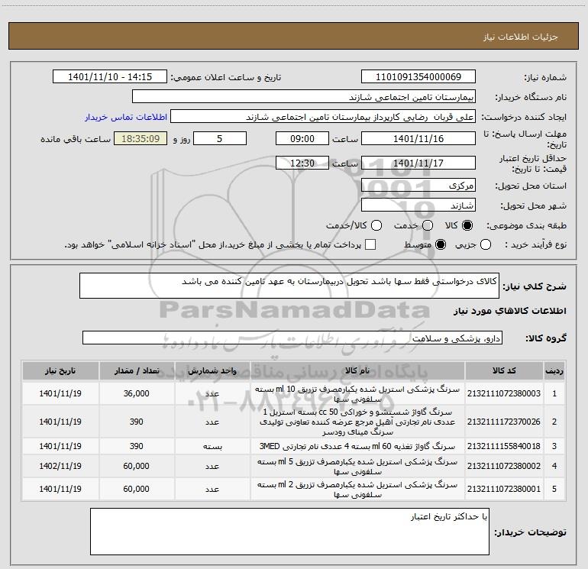Click the delivery city field شازند
The height and width of the screenshot is (569, 588).
pos(418,205)
